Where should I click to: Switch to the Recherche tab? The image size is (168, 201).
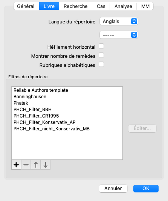click(x=75, y=6)
